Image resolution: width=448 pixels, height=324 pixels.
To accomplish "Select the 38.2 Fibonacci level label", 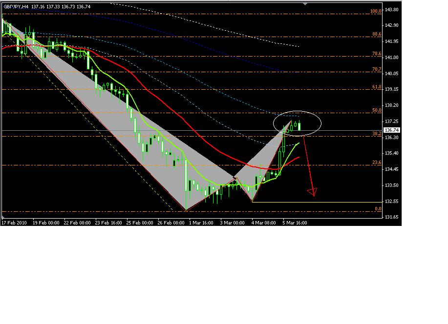I will click(x=376, y=133).
